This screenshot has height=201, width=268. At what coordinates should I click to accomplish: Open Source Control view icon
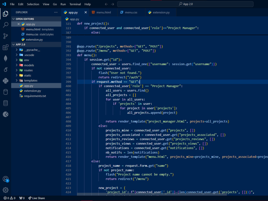[x=5, y=36]
